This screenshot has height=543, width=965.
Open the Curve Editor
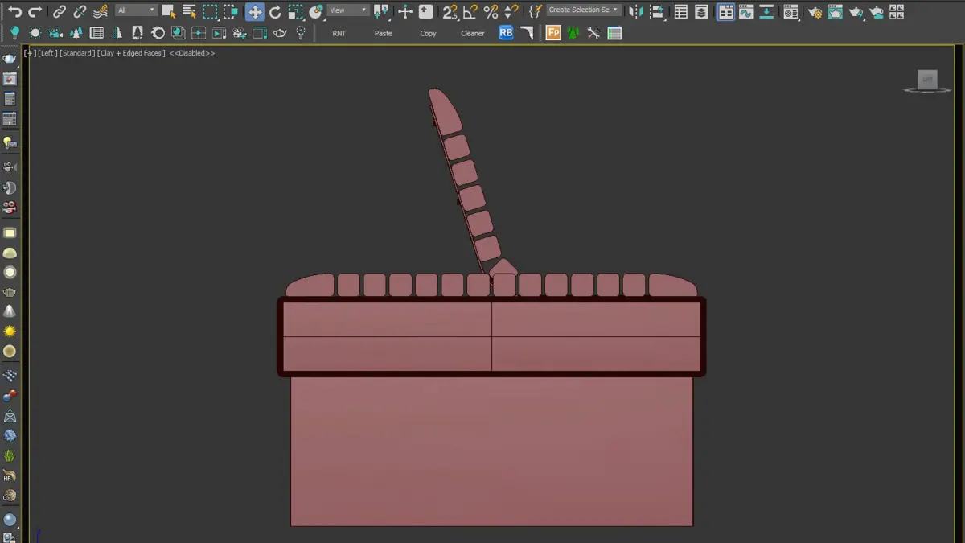point(746,11)
